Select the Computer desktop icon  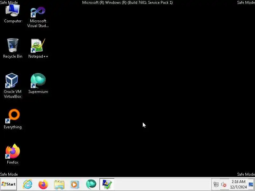pos(13,13)
